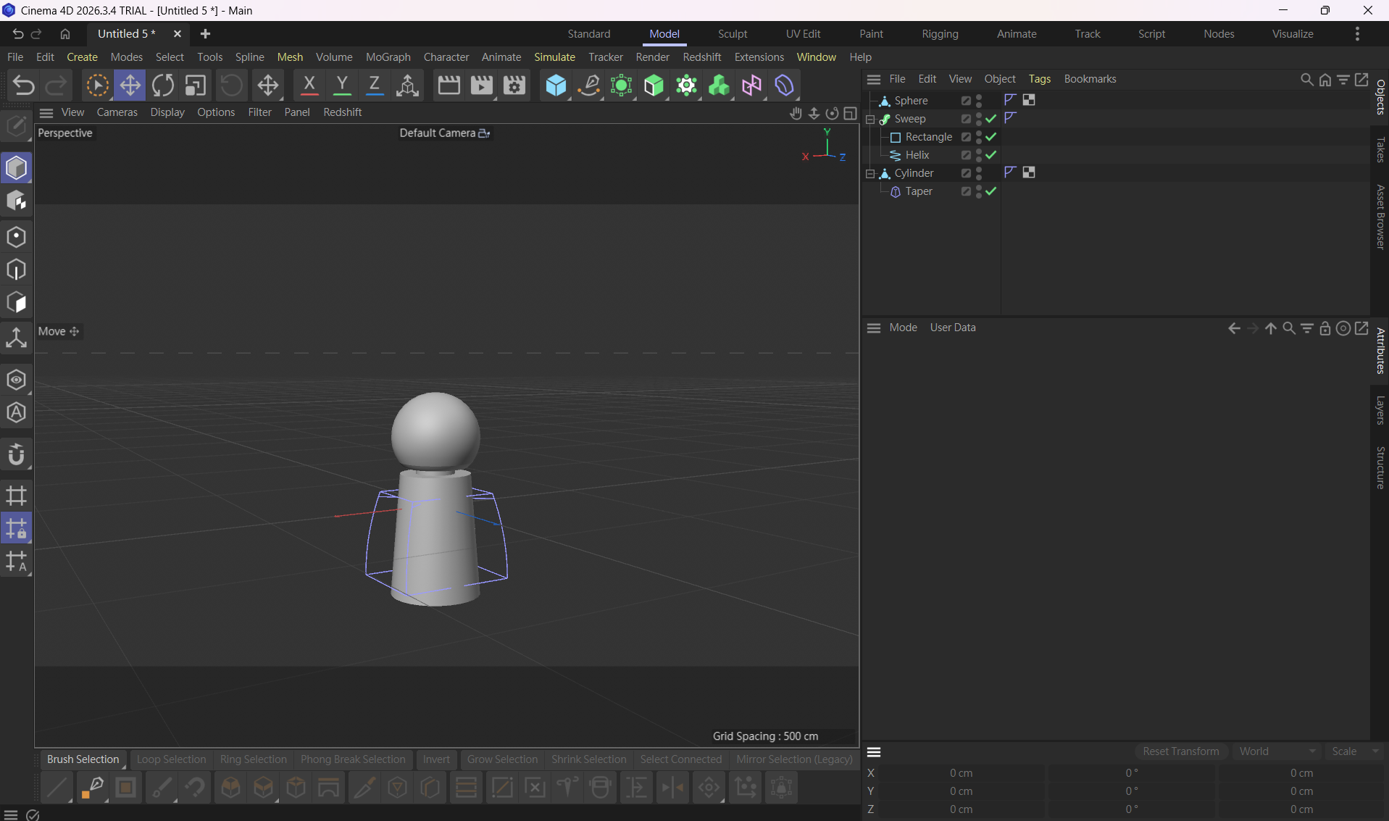Toggle Cylinder visibility dots

click(979, 173)
